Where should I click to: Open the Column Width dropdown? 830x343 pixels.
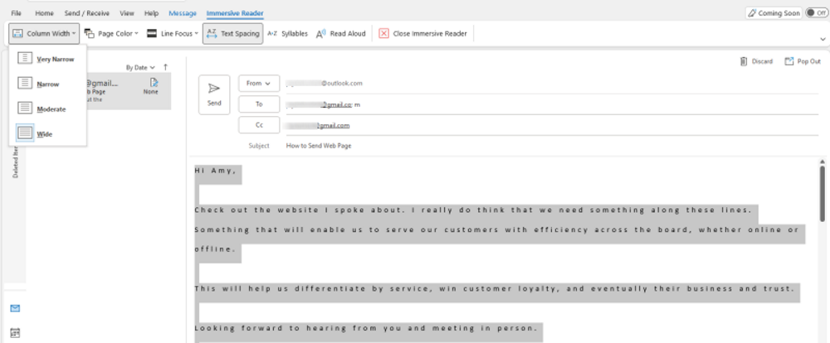[x=44, y=33]
